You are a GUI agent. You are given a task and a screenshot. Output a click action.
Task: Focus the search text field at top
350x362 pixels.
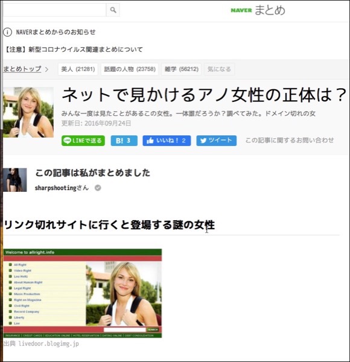pyautogui.click(x=54, y=10)
